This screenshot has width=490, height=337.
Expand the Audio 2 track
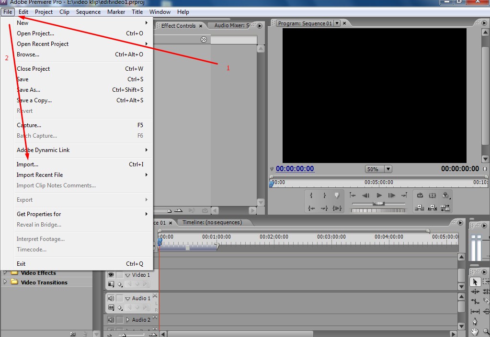coord(127,320)
